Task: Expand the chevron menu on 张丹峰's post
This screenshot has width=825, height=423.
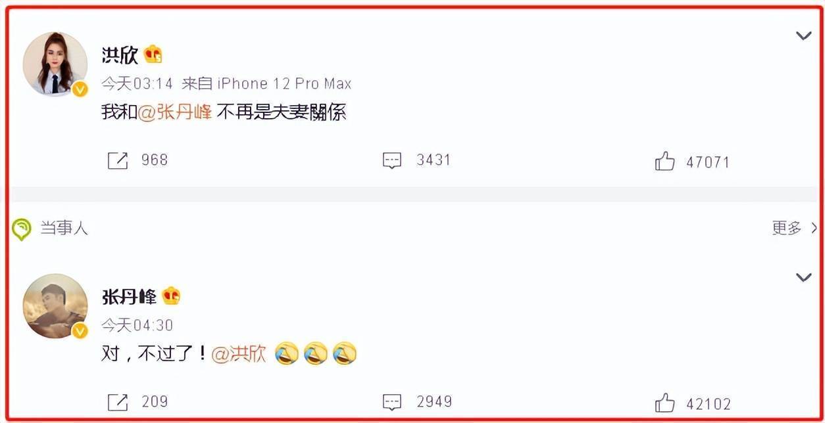Action: coord(803,277)
